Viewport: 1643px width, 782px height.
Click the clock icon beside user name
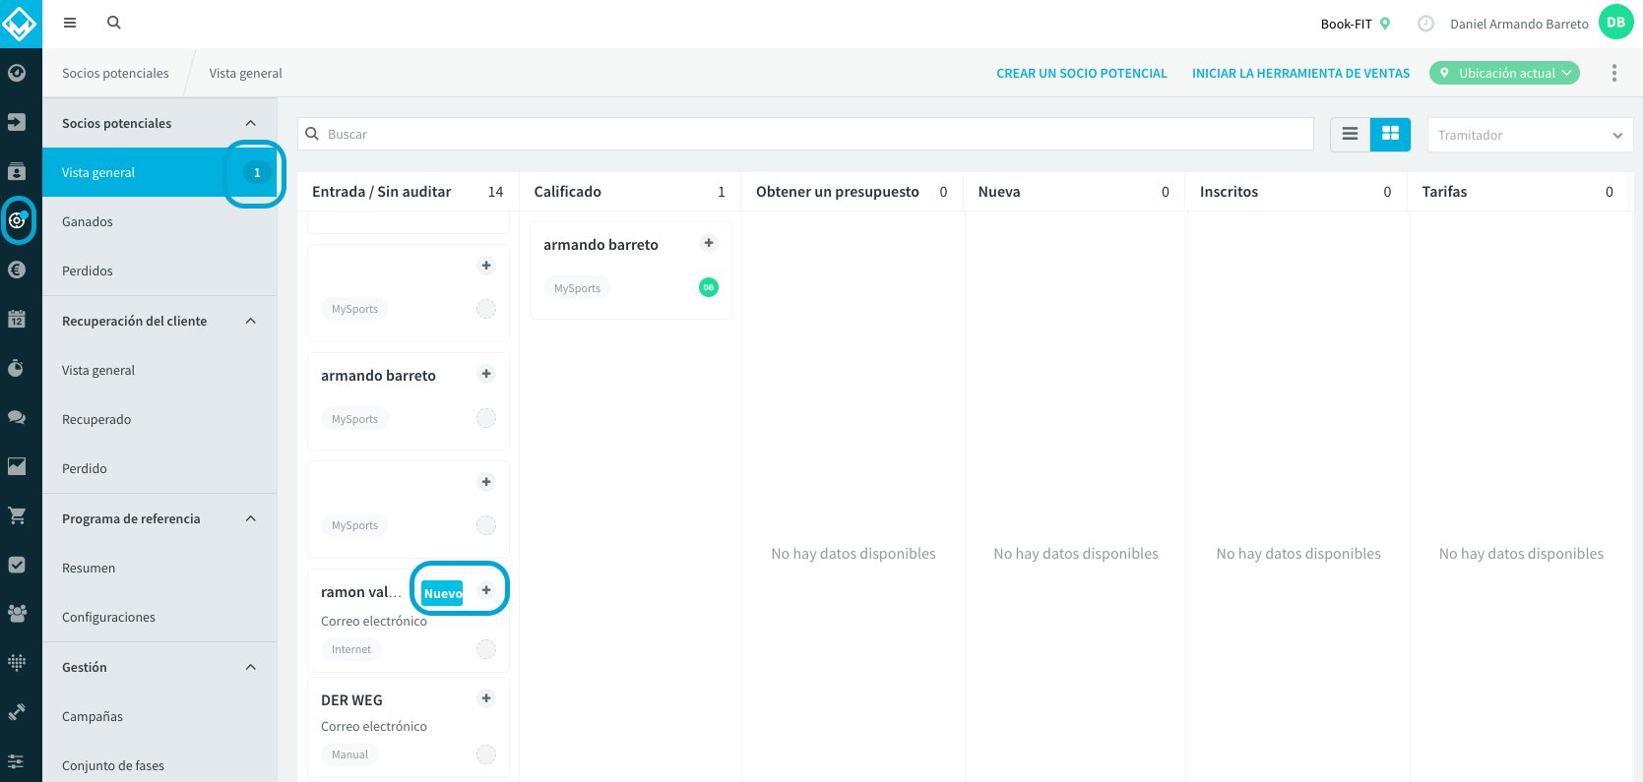pyautogui.click(x=1425, y=24)
